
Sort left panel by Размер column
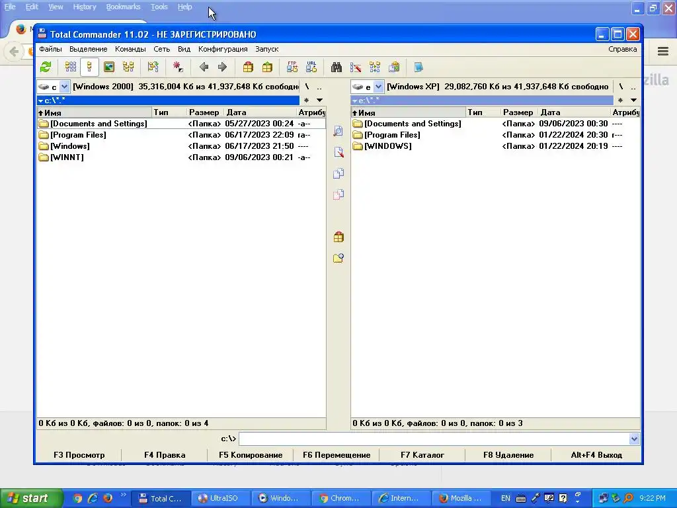coord(205,112)
